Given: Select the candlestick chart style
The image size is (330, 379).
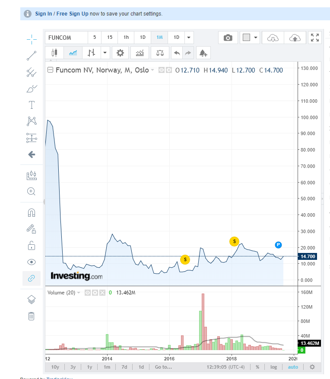Looking at the screenshot, I should [54, 53].
